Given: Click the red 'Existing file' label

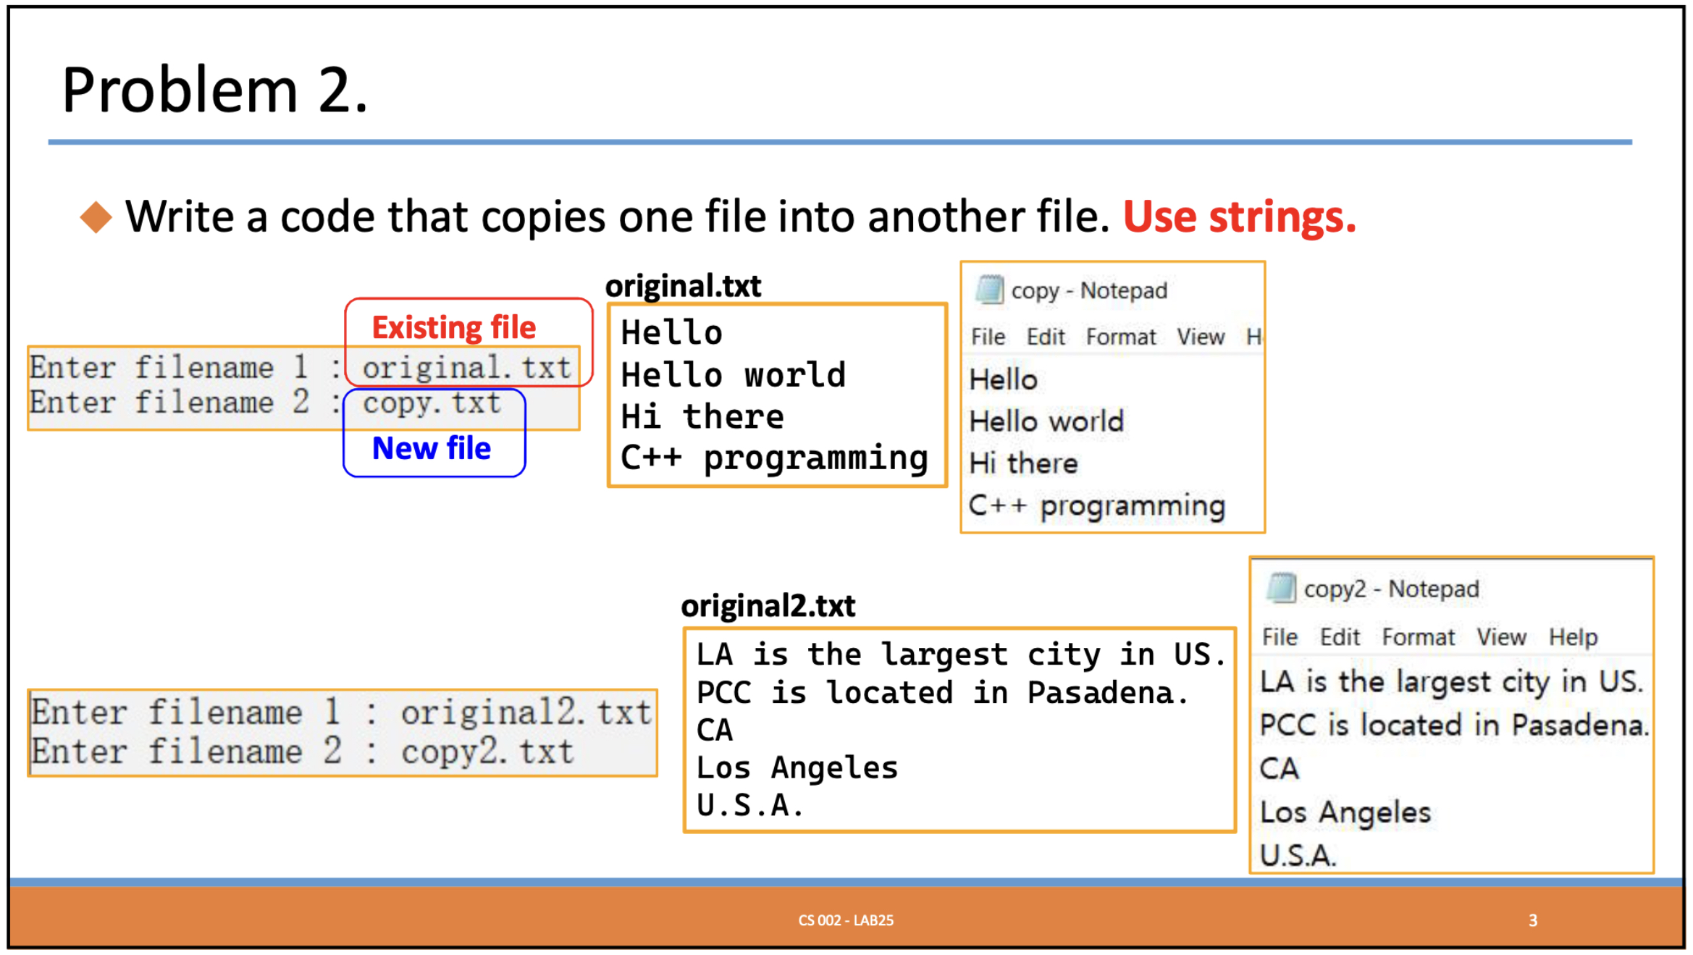Looking at the screenshot, I should pyautogui.click(x=453, y=327).
